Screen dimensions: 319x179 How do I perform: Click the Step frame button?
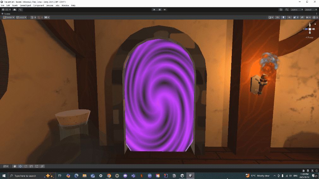(x=165, y=9)
